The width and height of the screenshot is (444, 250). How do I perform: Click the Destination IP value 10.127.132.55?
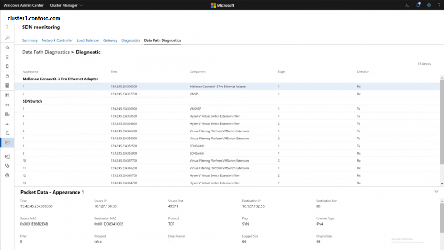pyautogui.click(x=253, y=206)
